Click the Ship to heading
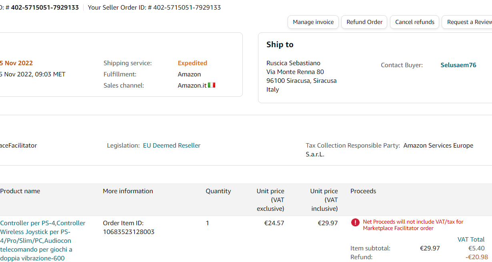Screen dimensions: 492x262 pos(280,45)
